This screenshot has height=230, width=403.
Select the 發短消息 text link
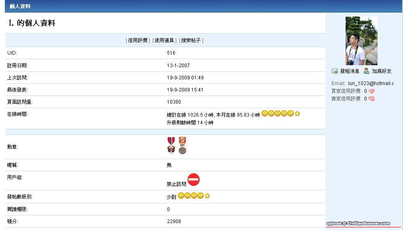350,71
